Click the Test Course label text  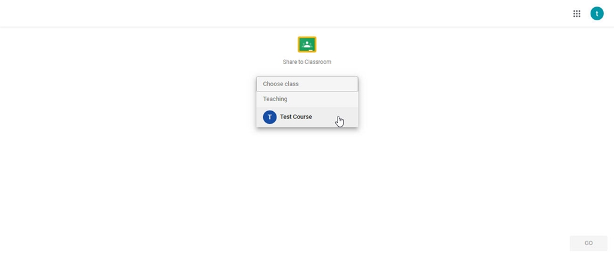point(296,117)
